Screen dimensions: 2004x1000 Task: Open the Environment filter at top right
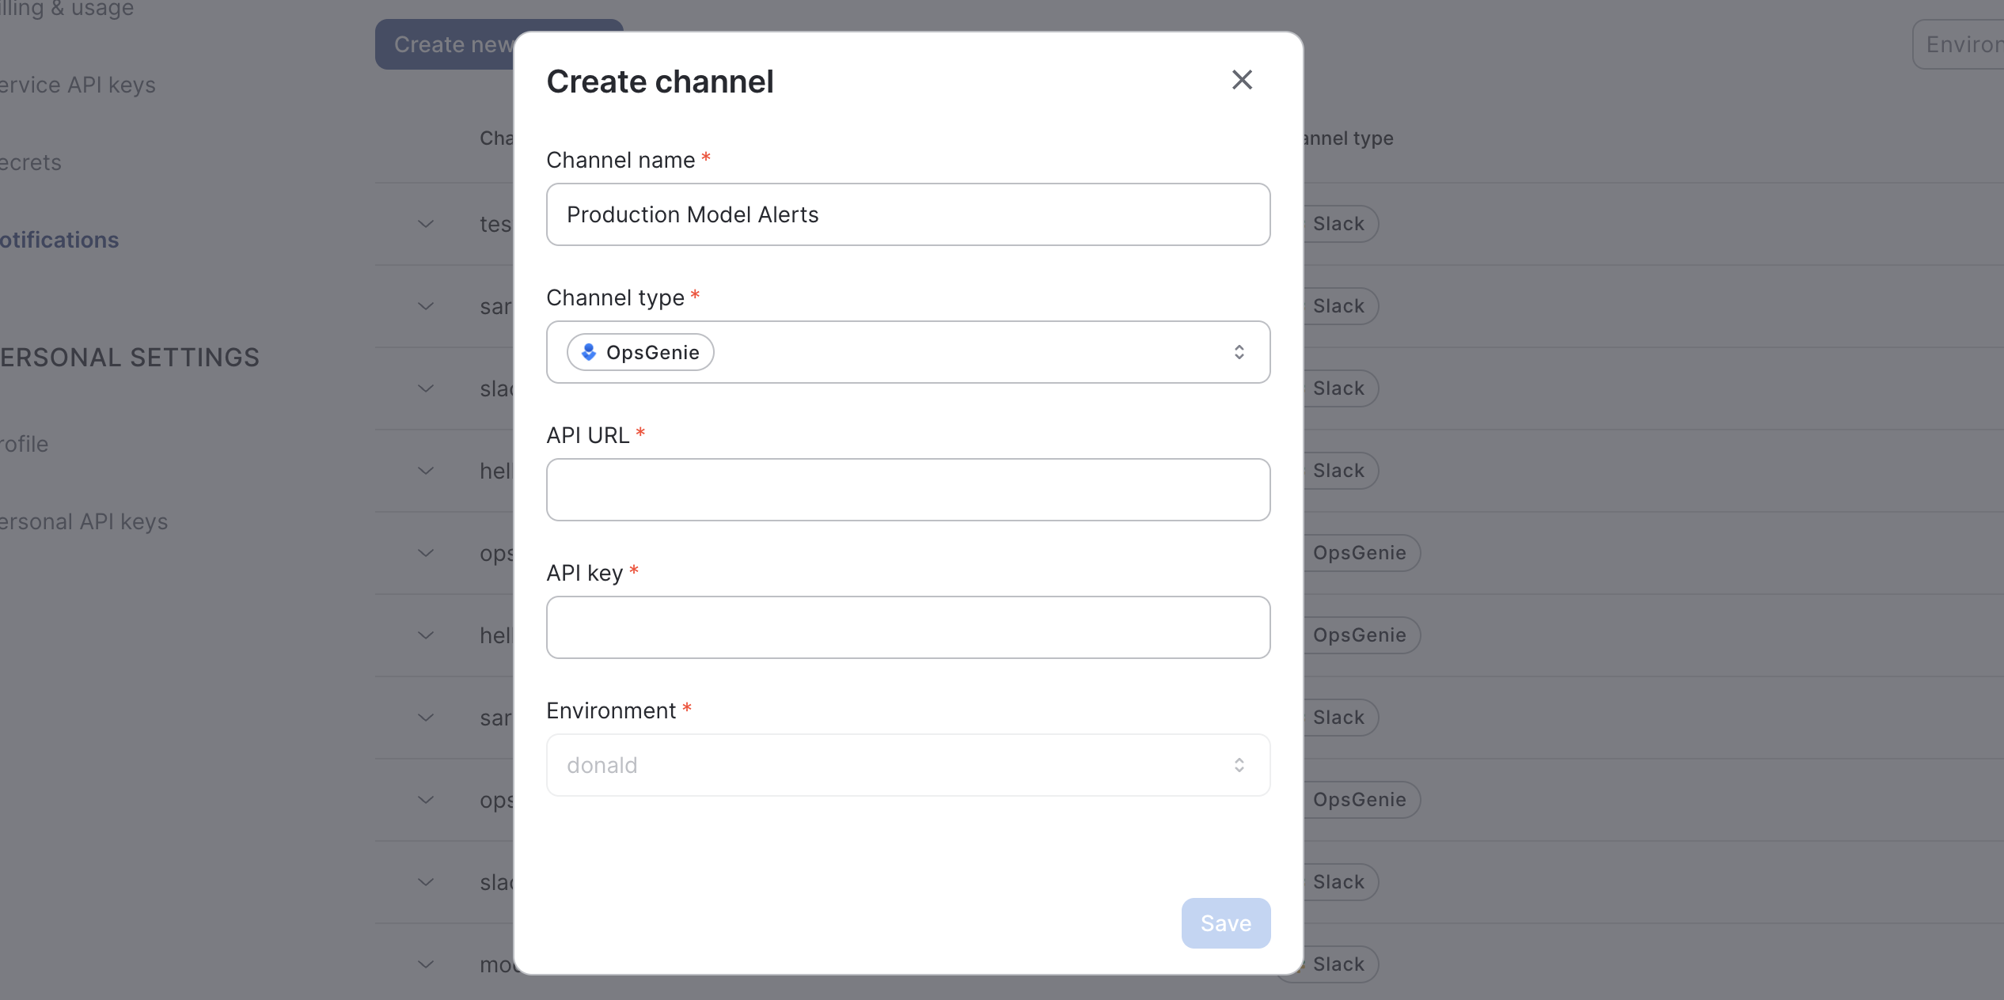point(1960,45)
